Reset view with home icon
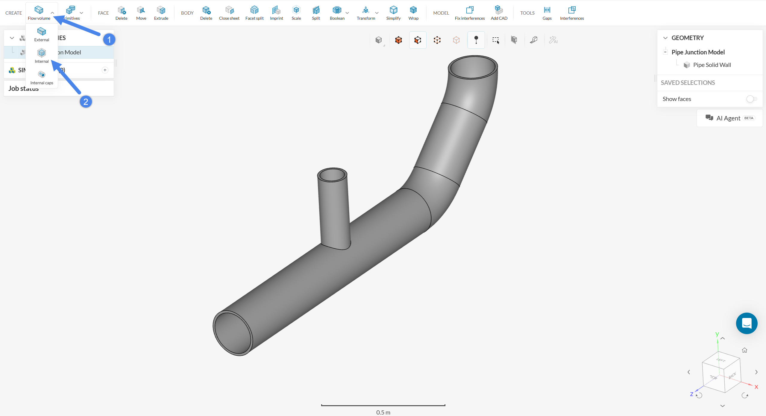 click(x=744, y=350)
